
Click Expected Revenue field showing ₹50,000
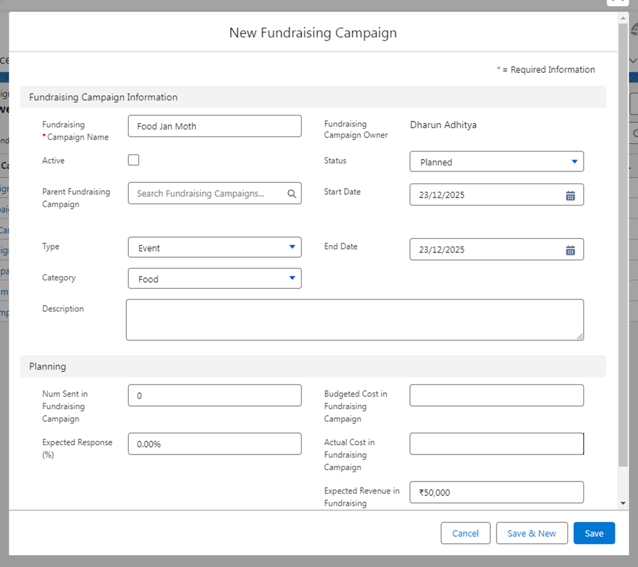(497, 492)
